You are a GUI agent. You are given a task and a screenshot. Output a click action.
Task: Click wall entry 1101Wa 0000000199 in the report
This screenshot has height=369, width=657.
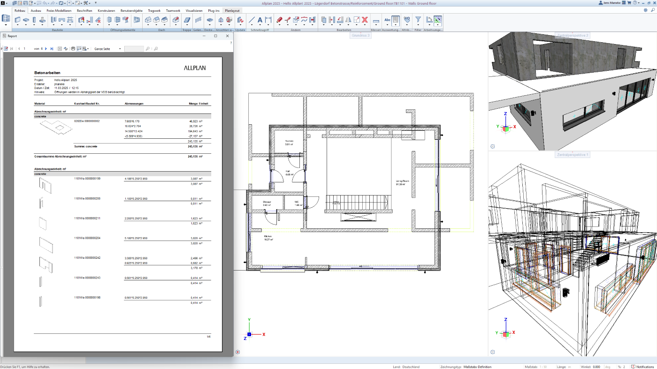coord(87,179)
